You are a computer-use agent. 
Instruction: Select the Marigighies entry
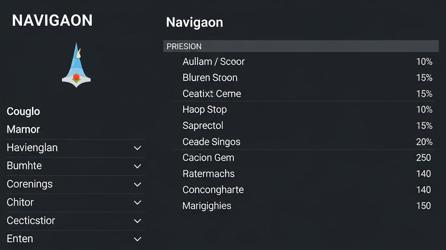pos(207,206)
